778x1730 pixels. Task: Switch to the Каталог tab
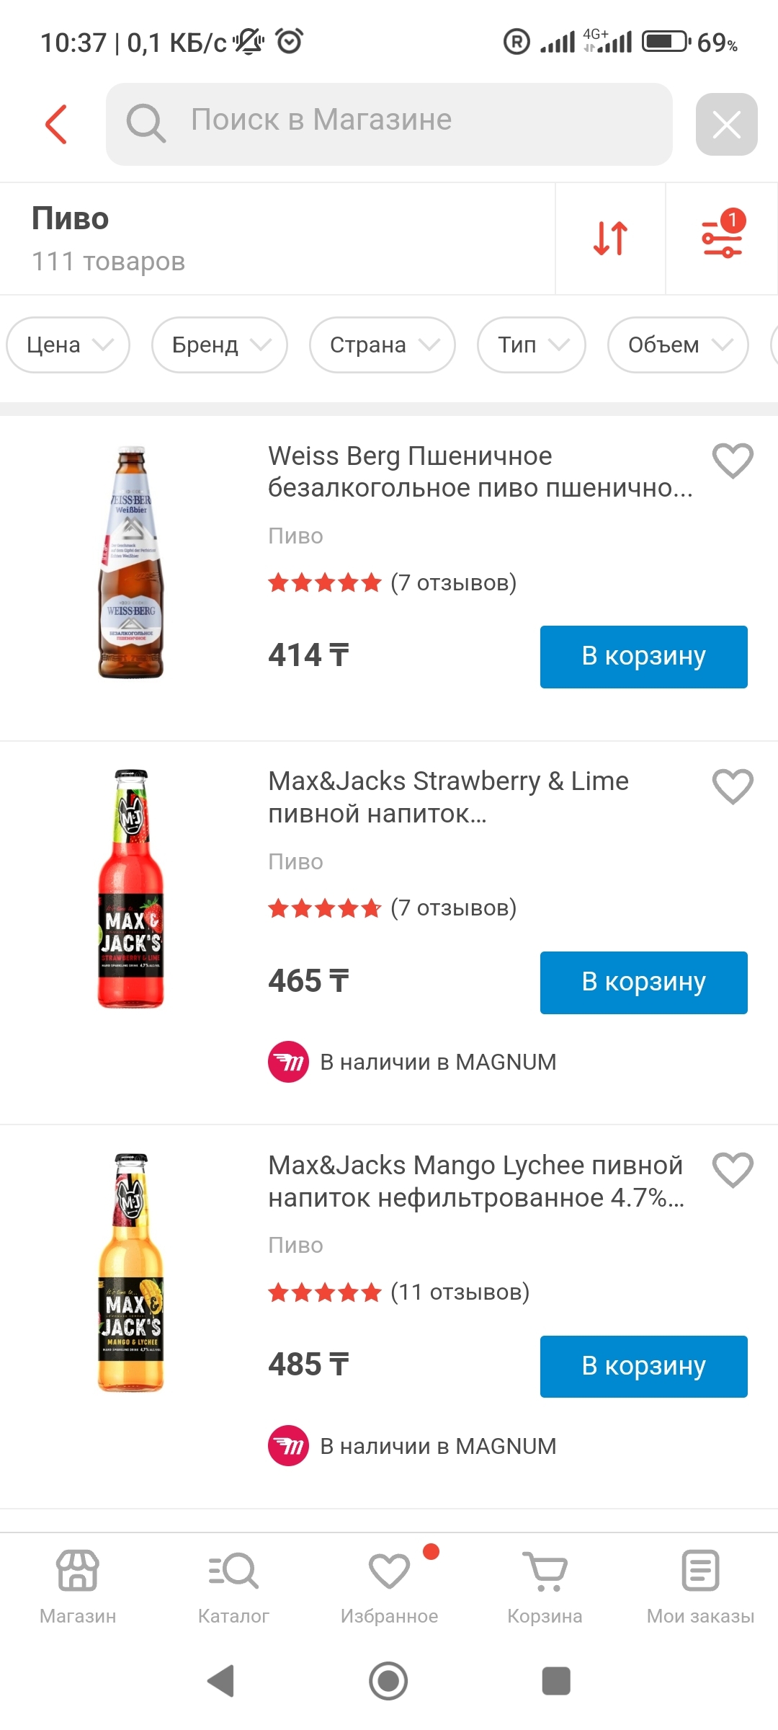233,1587
